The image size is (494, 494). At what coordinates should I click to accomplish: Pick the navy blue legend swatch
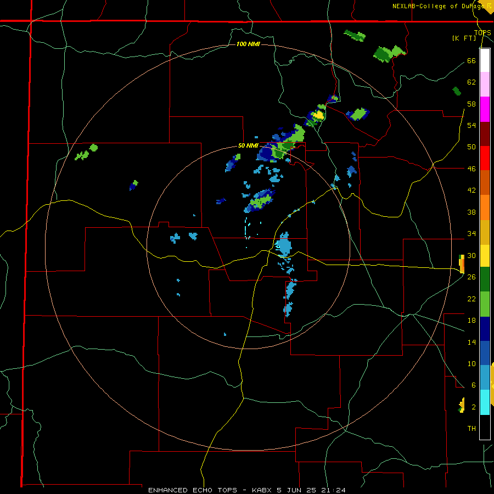pos(485,329)
